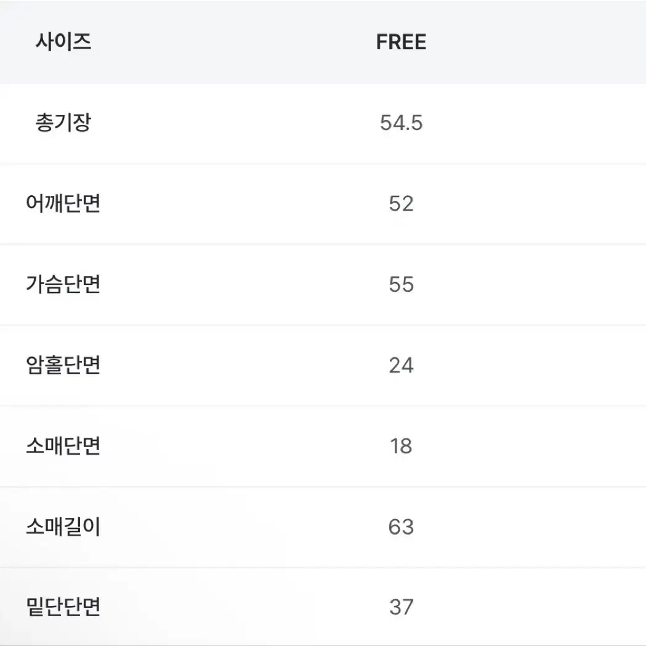
Task: Select the 18 sleeve width value
Action: pyautogui.click(x=401, y=446)
